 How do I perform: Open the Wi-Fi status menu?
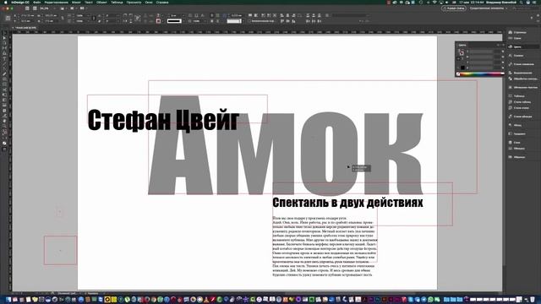[434, 3]
